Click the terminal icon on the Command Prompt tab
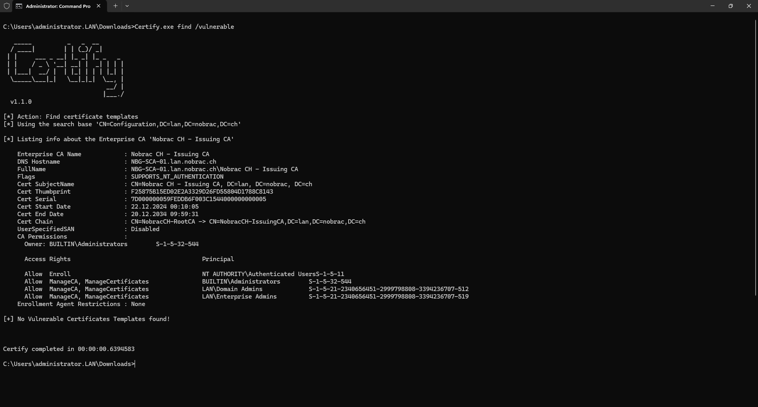Image resolution: width=758 pixels, height=407 pixels. coord(19,6)
